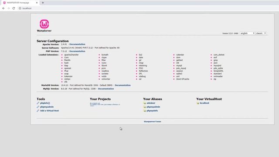
Task: Click the apache2handler extension entry
Action: 71,55
